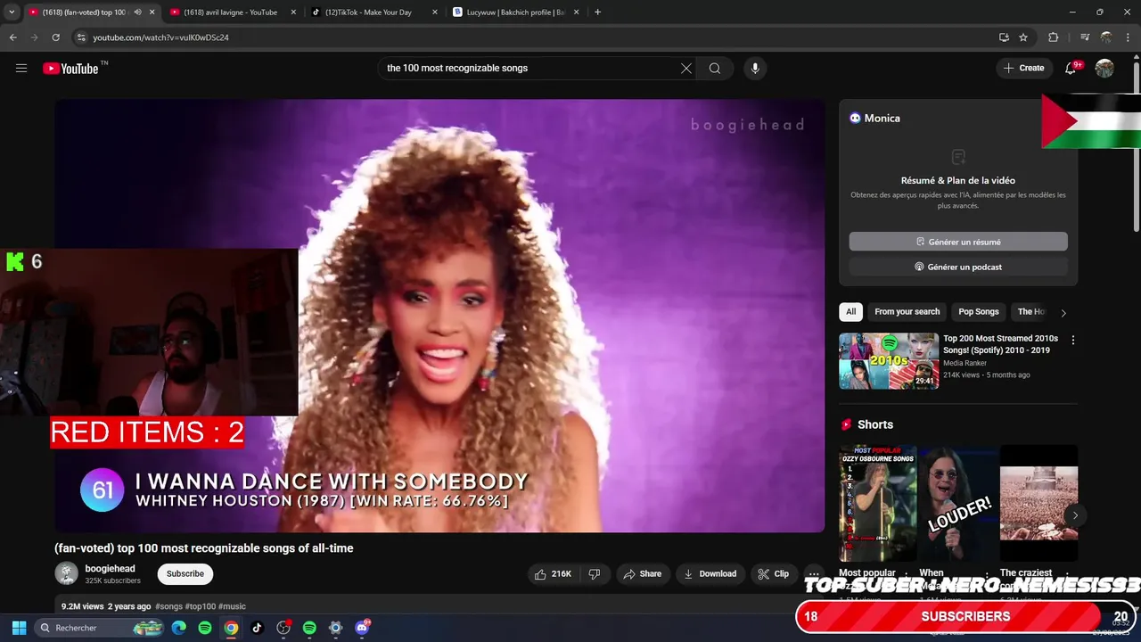Viewport: 1141px width, 642px height.
Task: Show next Shorts with the right arrow
Action: click(x=1075, y=515)
